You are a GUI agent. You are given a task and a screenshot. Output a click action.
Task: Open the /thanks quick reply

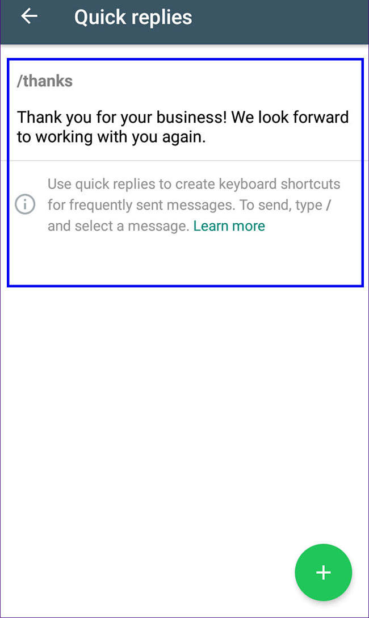[184, 109]
